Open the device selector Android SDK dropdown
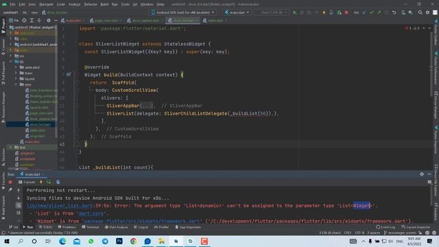This screenshot has width=439, height=247. [183, 12]
